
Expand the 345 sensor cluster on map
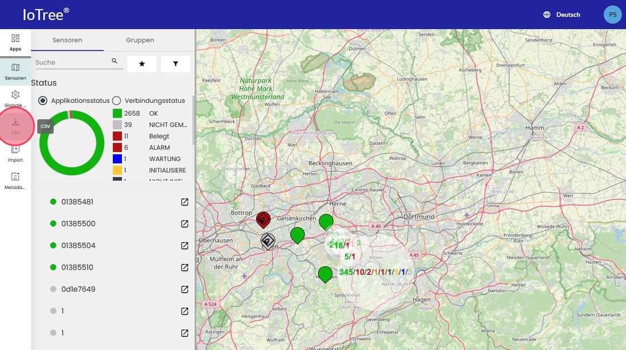click(347, 272)
